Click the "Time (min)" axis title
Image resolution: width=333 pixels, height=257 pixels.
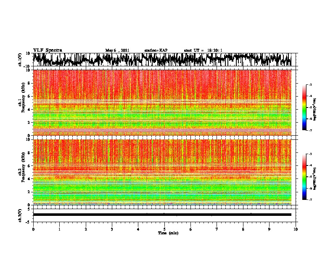[x=168, y=233]
